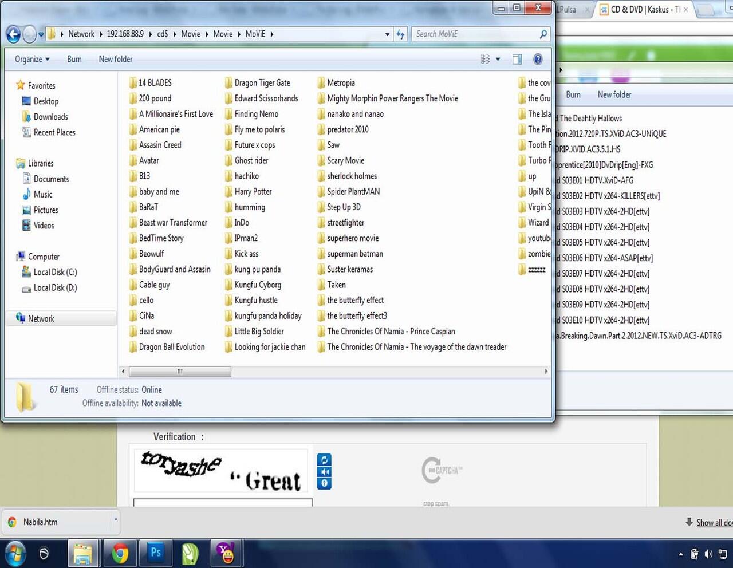Viewport: 733px width, 568px height.
Task: Open the Organize dropdown menu
Action: click(x=32, y=59)
